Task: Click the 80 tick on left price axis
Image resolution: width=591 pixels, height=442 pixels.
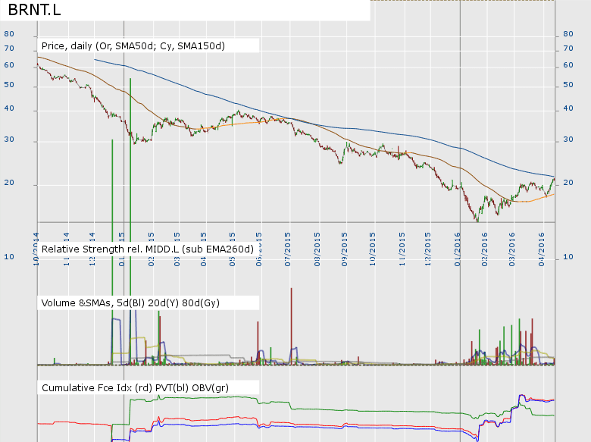Action: pyautogui.click(x=9, y=34)
